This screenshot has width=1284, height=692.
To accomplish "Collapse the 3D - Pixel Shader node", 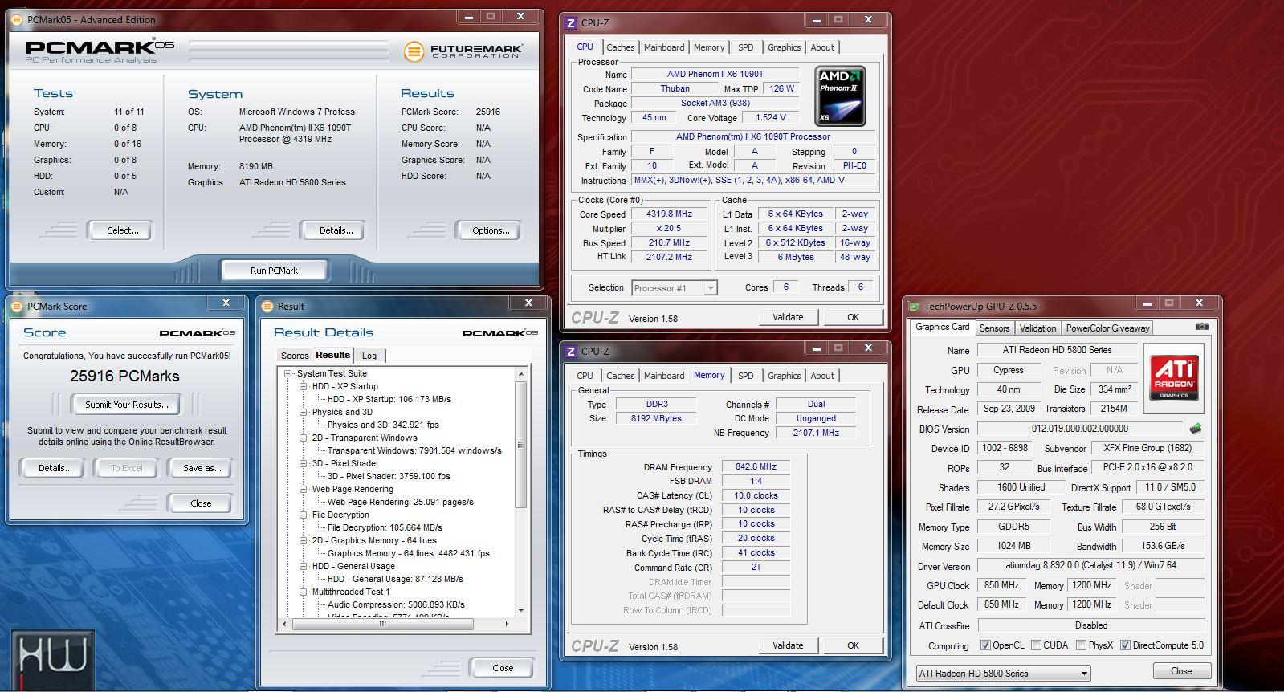I will coord(304,463).
